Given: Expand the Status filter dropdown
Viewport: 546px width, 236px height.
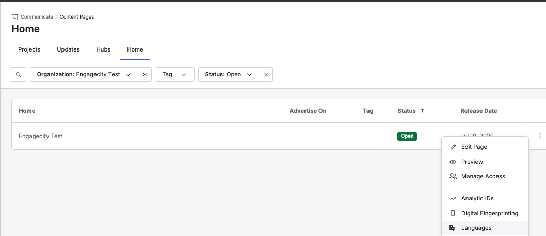Looking at the screenshot, I should [250, 75].
